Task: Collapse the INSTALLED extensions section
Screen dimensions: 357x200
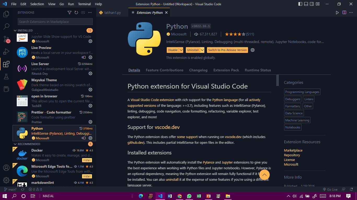Action: (x=15, y=30)
